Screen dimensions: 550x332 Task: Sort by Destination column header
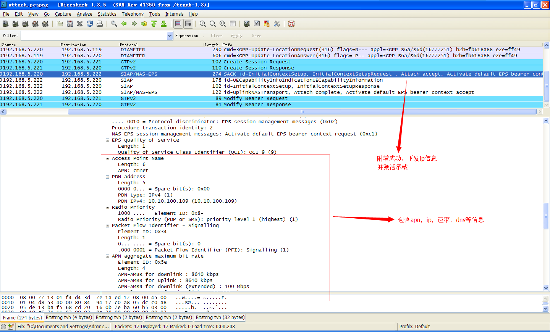point(73,45)
